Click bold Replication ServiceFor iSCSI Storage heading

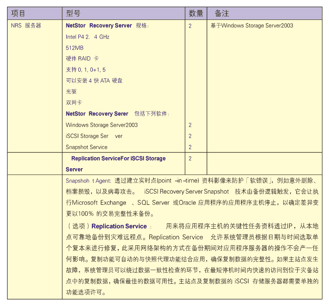[x=118, y=158]
